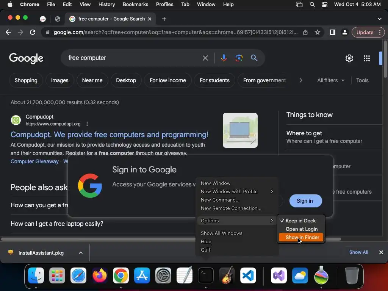Open the Computer Giveaway sitelink

pyautogui.click(x=34, y=161)
